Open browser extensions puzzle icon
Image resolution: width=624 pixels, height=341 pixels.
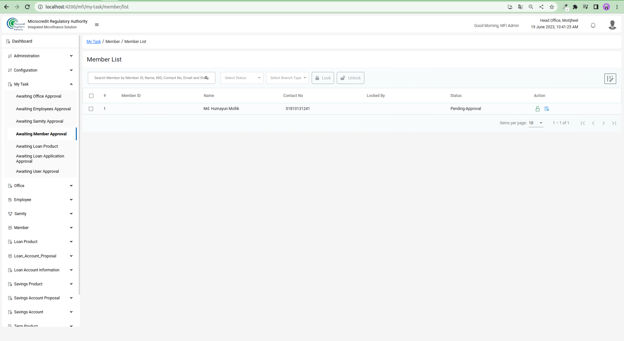pos(575,7)
